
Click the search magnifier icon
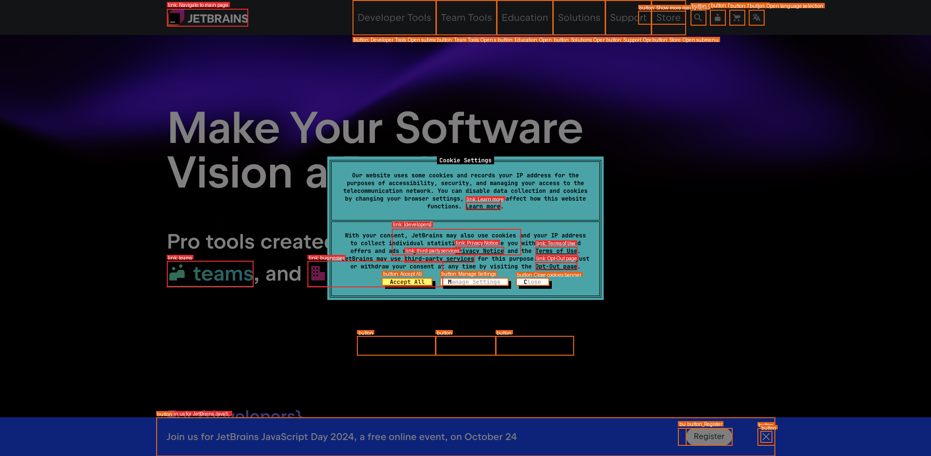coord(698,18)
